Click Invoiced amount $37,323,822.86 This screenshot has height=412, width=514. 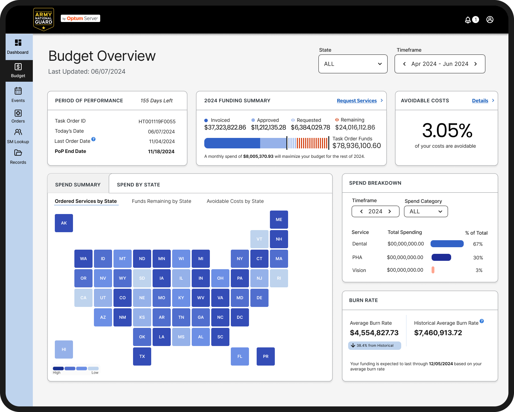click(225, 127)
